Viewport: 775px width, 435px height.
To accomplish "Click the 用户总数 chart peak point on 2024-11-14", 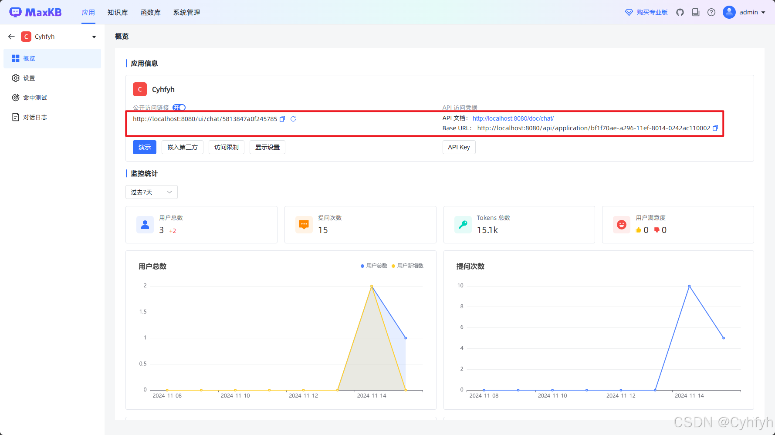I will (372, 286).
